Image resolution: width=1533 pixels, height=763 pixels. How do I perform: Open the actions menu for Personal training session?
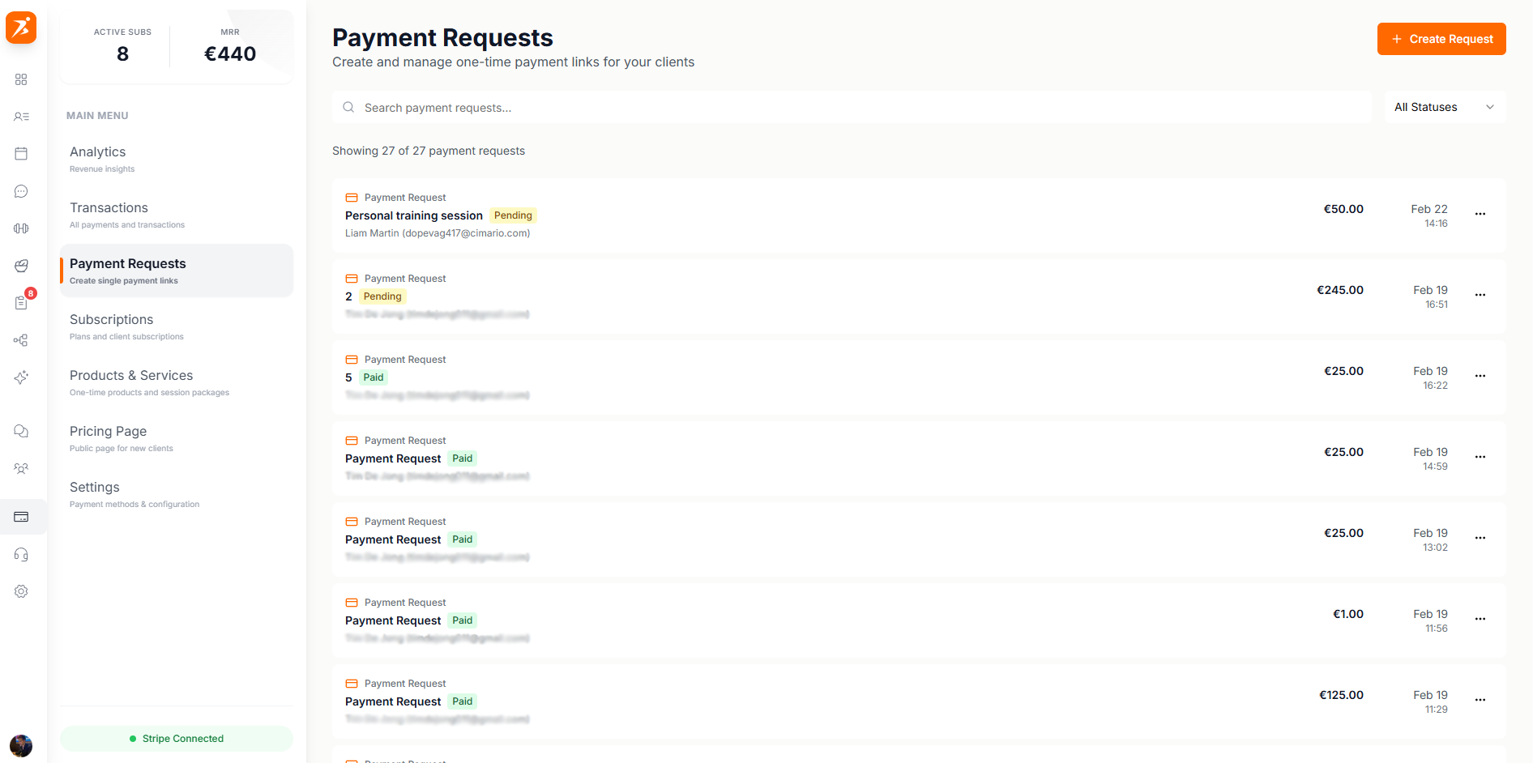tap(1481, 214)
